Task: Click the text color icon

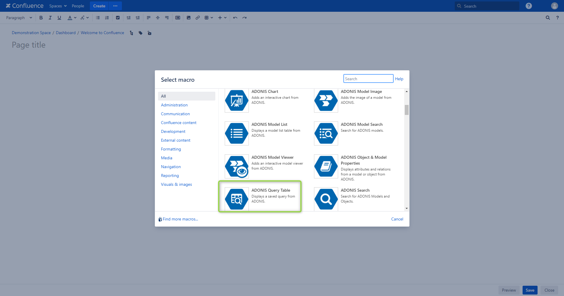Action: (70, 18)
